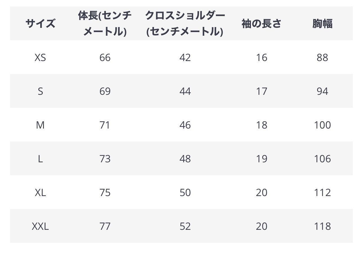The height and width of the screenshot is (272, 363).
Task: Click the 胸幅 column header
Action: click(322, 23)
